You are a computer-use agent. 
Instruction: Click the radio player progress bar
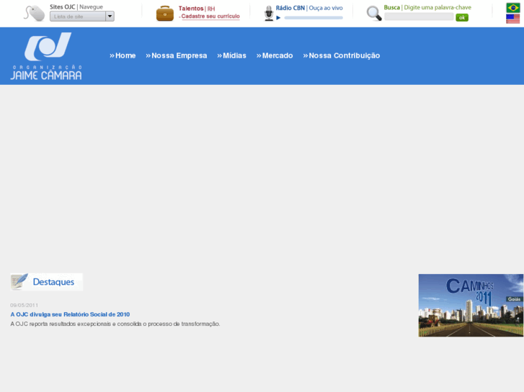click(314, 18)
